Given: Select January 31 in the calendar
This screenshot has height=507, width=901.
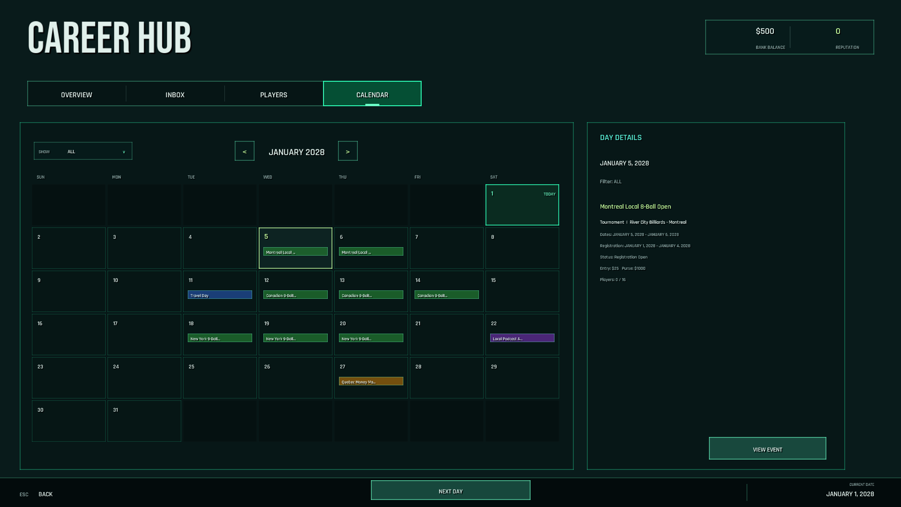Looking at the screenshot, I should coord(144,421).
